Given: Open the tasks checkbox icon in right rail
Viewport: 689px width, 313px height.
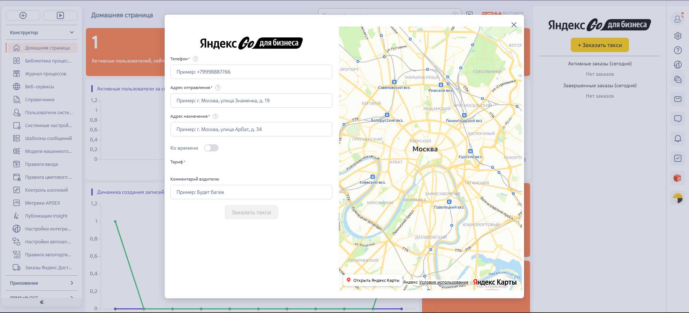Looking at the screenshot, I should click(678, 158).
